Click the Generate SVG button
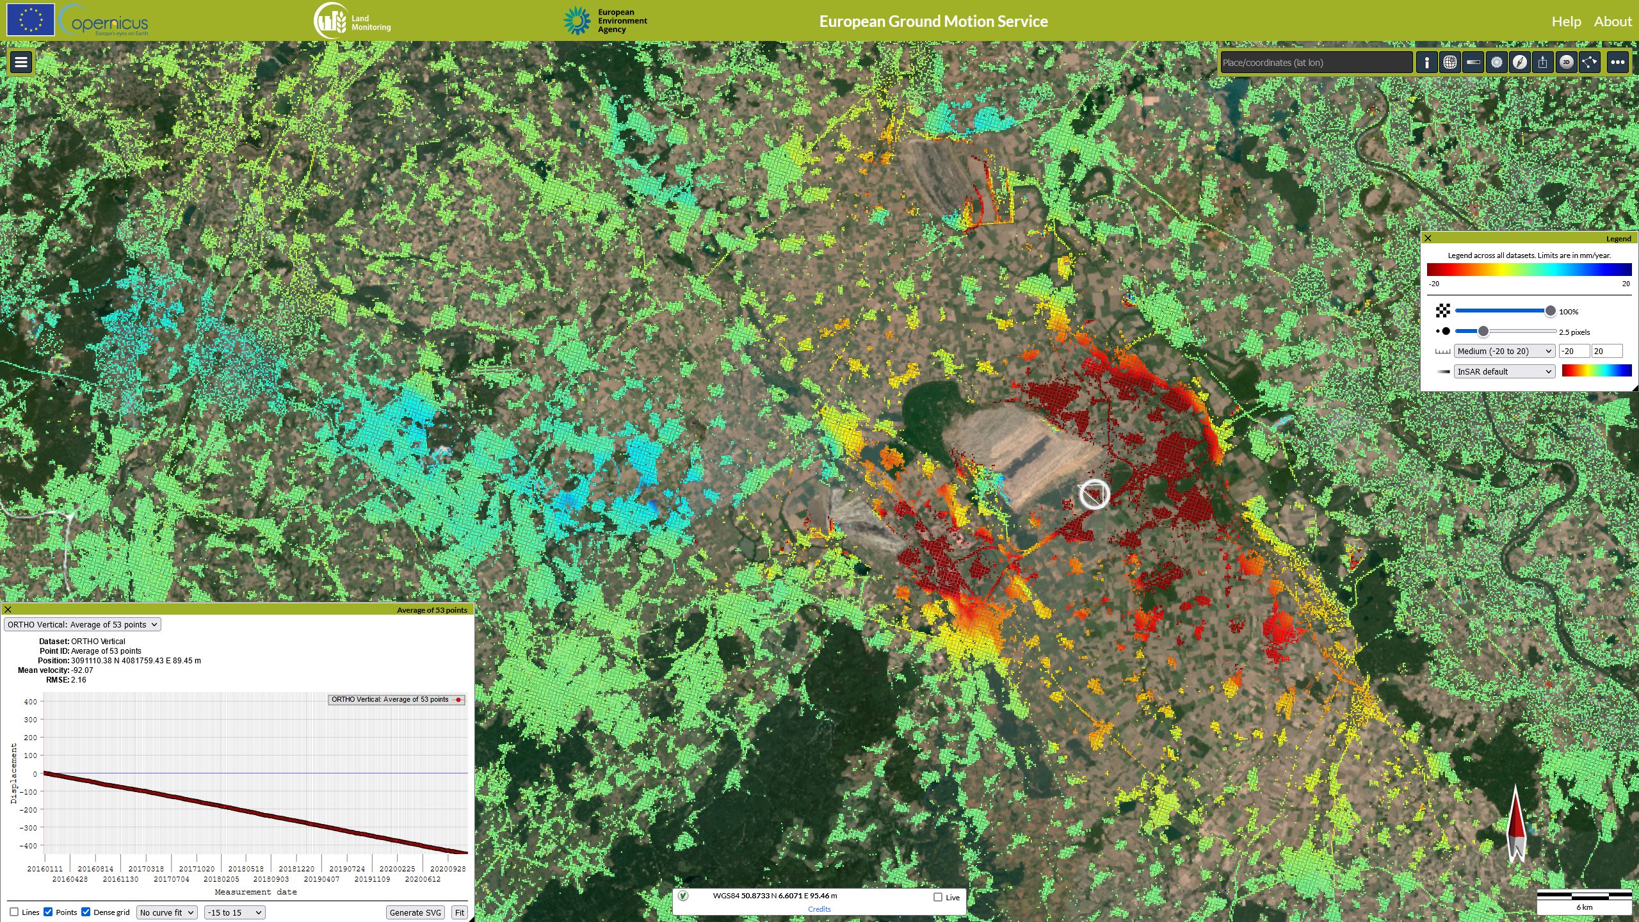 414,912
